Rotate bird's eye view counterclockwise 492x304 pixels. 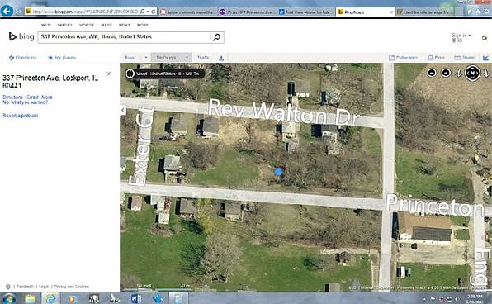[x=458, y=74]
